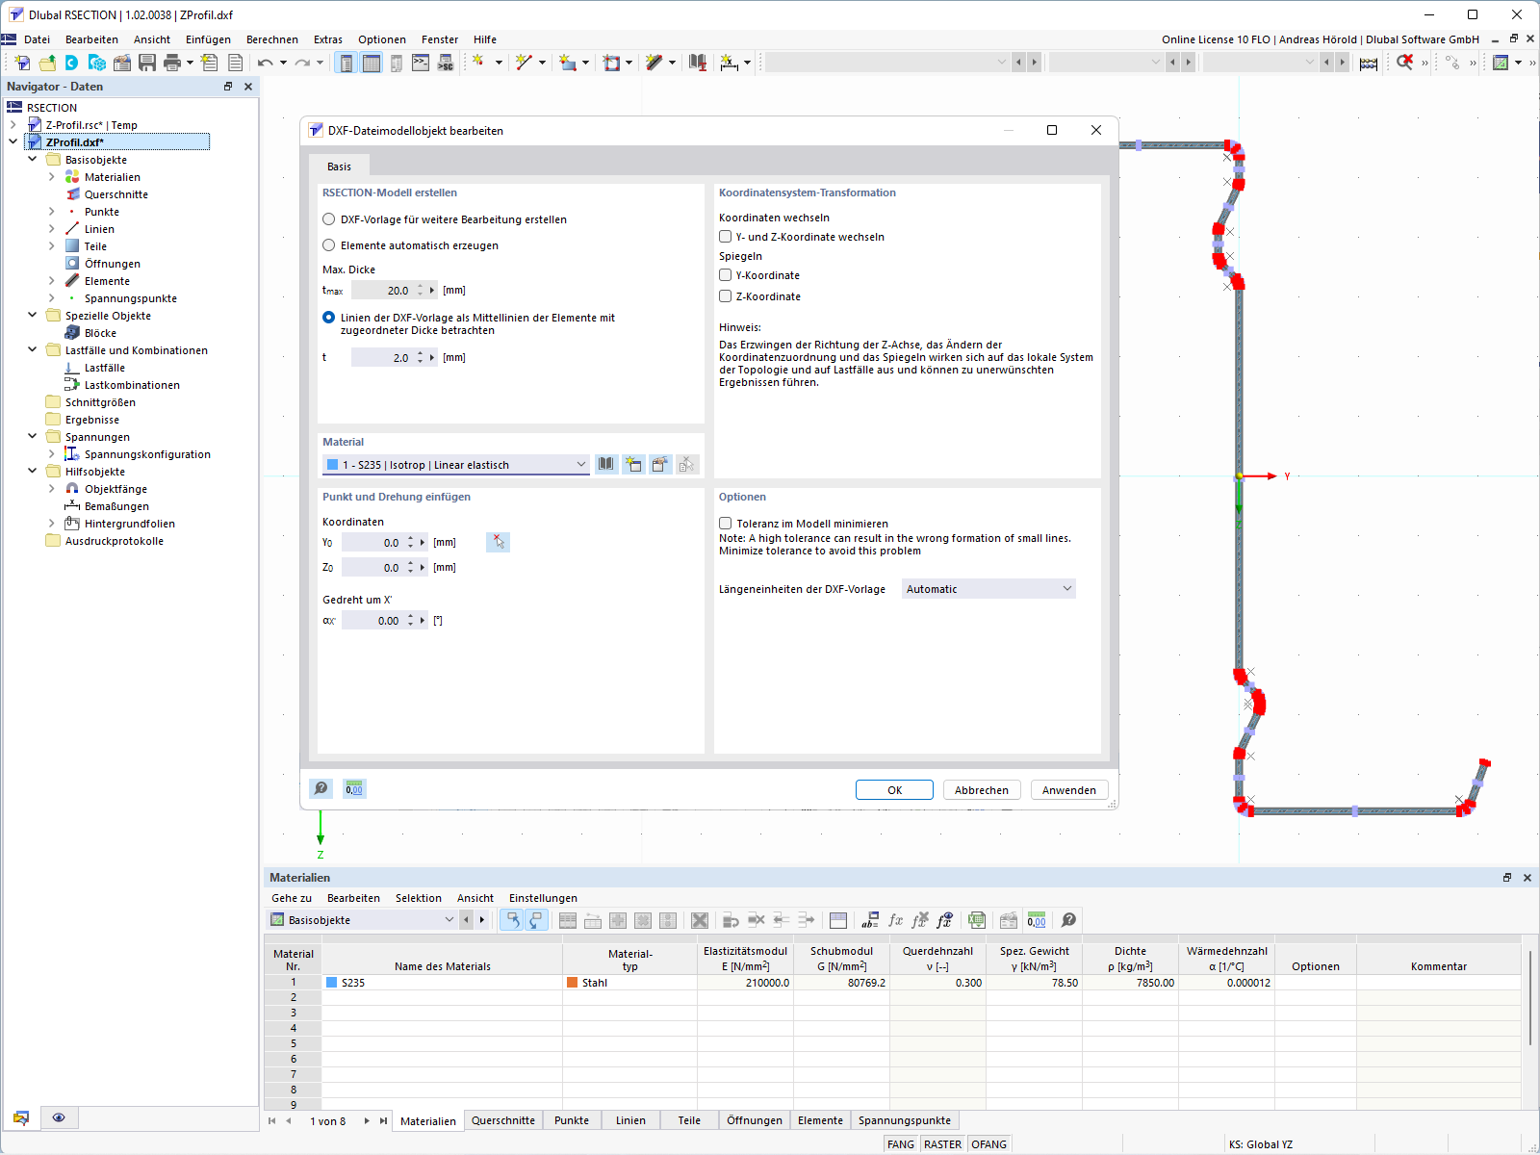Pick point in graphic for coordinates
Viewport: 1540px width, 1155px height.
(x=498, y=542)
